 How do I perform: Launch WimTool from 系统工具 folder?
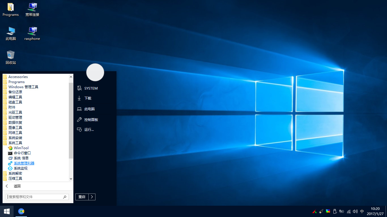click(22, 148)
